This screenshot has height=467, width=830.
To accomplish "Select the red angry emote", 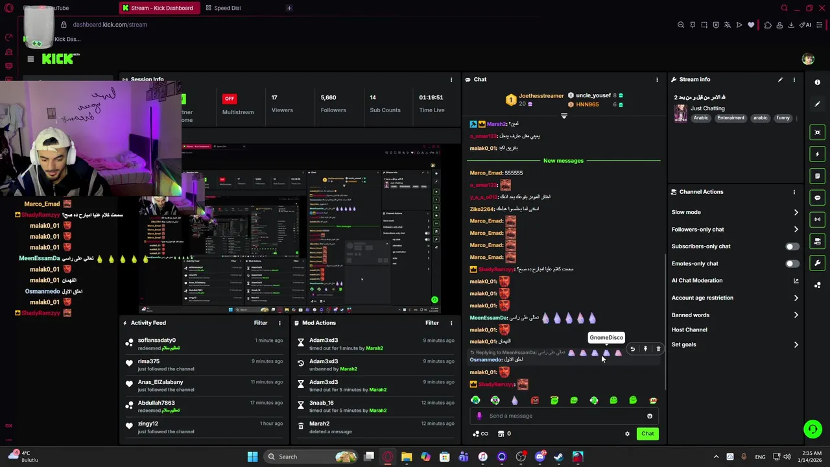I will pos(534,401).
